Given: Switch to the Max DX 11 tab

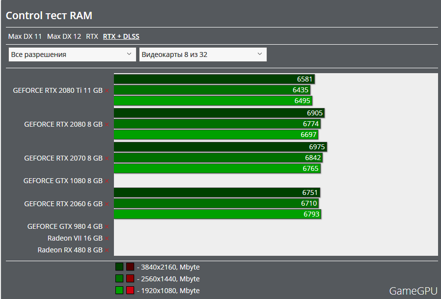Looking at the screenshot, I should [25, 36].
